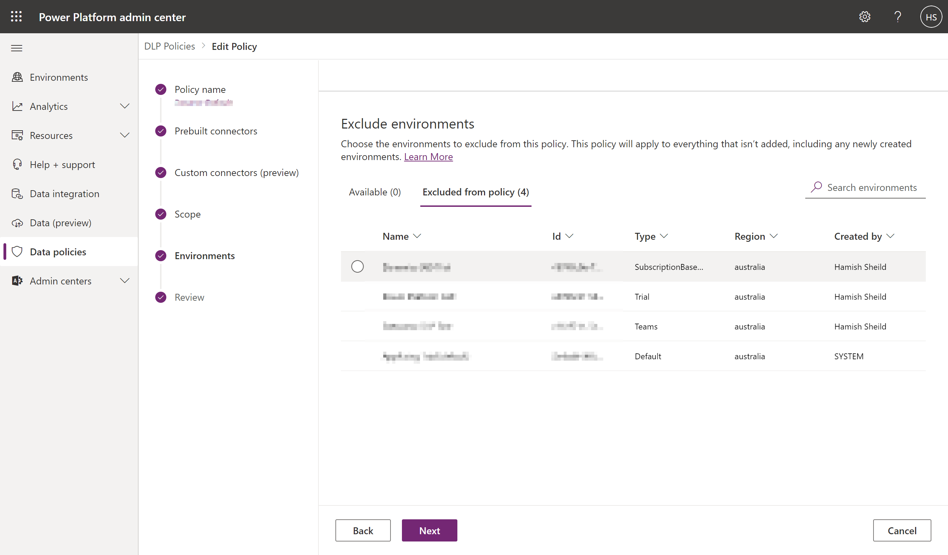
Task: Open the Learn More link
Action: coord(428,157)
